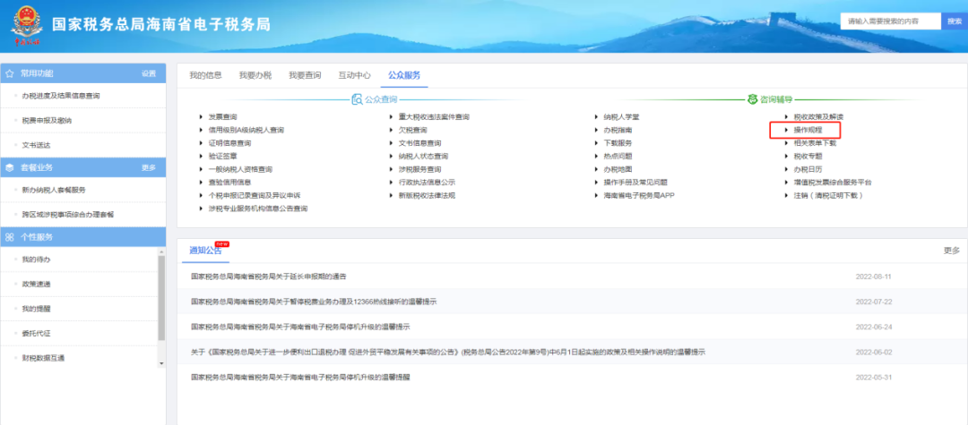The image size is (968, 425).
Task: Open the 发票查询 link
Action: 222,117
